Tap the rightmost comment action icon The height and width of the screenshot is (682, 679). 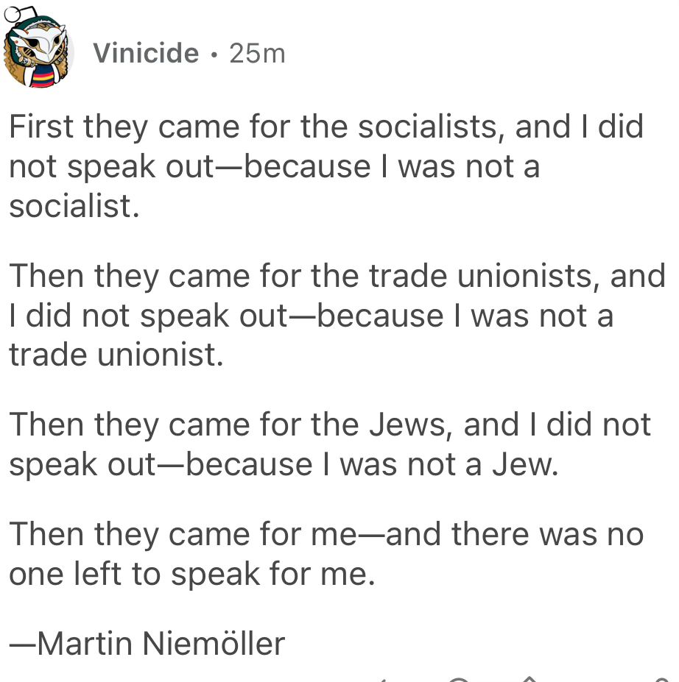(x=662, y=680)
